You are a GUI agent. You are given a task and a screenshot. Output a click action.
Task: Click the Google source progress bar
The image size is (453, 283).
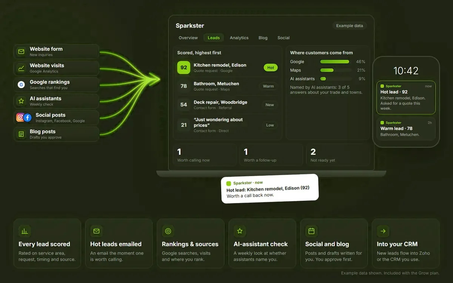click(336, 62)
